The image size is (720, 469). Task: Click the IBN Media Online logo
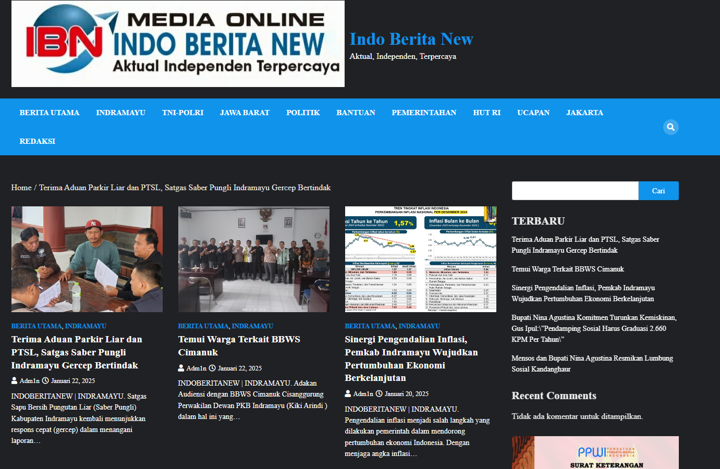click(x=178, y=44)
